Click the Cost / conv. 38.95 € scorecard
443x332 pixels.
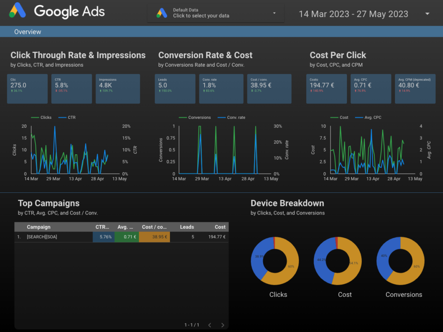[269, 88]
